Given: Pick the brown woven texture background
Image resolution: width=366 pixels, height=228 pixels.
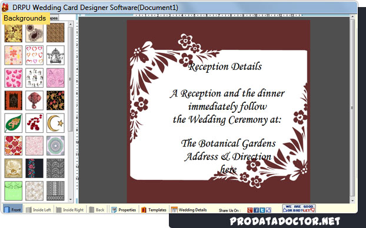Looking at the screenshot, I should coord(55,33).
